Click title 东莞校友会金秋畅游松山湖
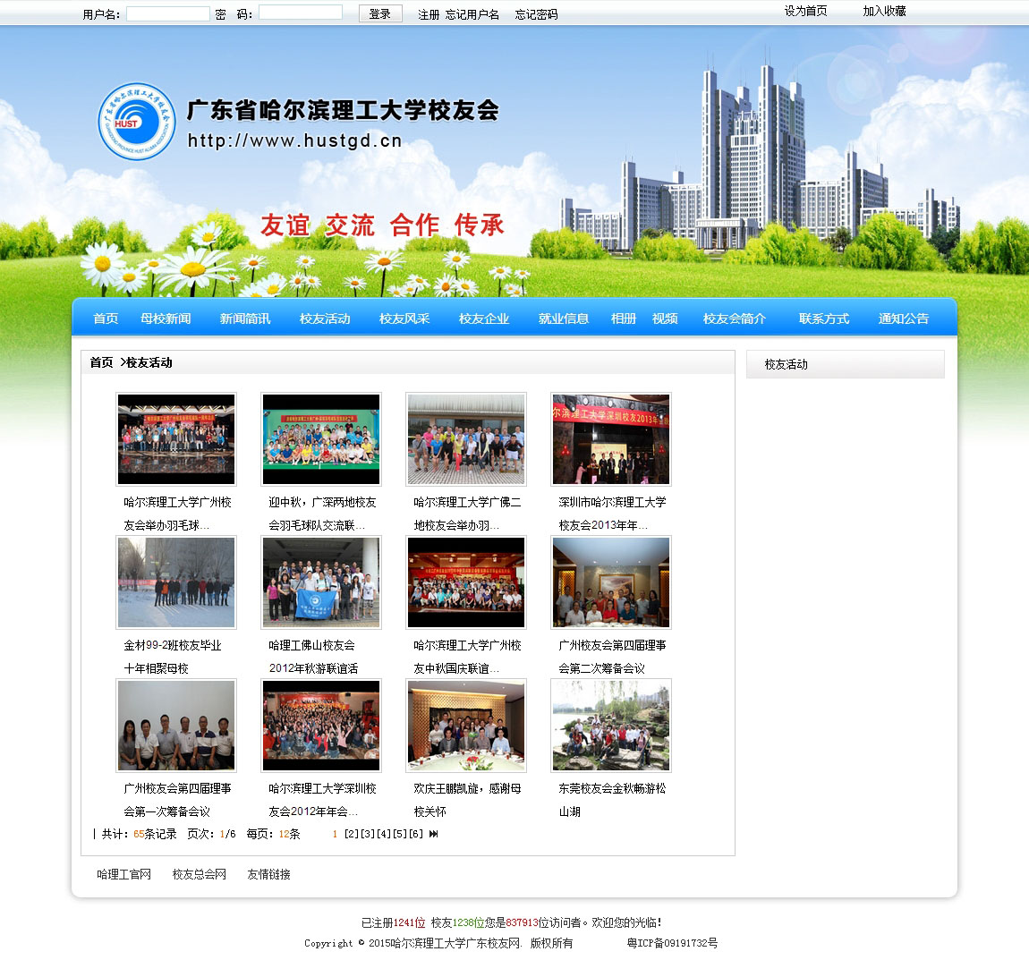 (x=612, y=800)
